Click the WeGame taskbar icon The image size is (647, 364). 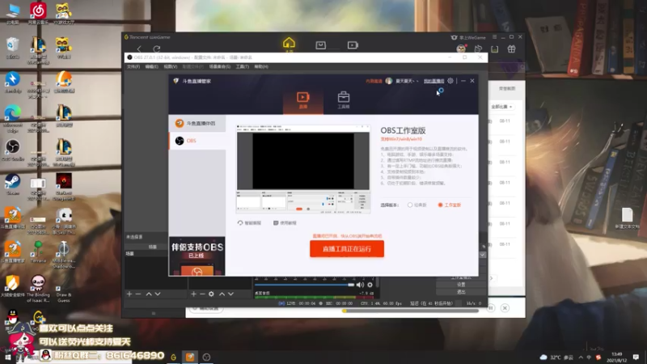pyautogui.click(x=174, y=357)
